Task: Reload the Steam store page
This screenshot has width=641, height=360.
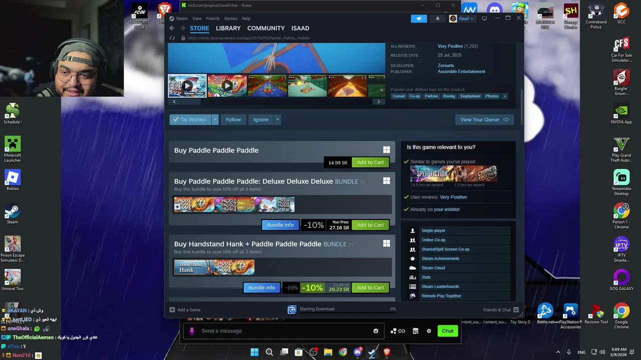Action: click(172, 38)
